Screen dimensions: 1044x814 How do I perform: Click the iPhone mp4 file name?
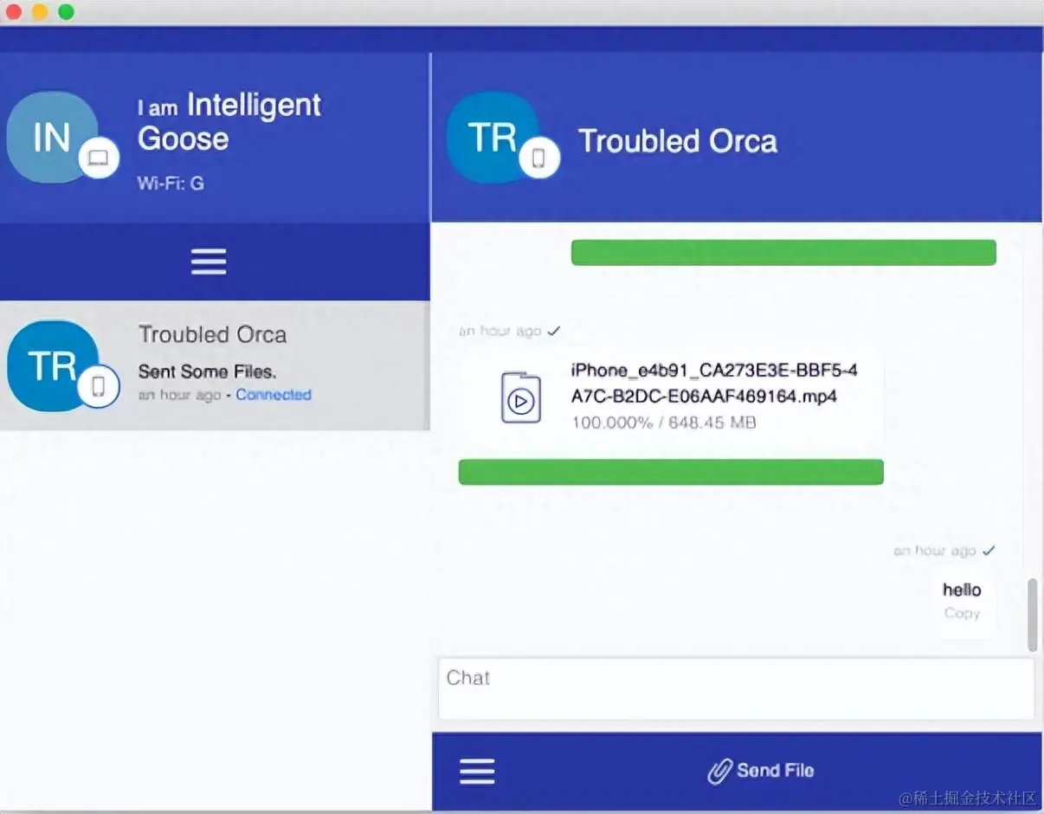coord(714,384)
